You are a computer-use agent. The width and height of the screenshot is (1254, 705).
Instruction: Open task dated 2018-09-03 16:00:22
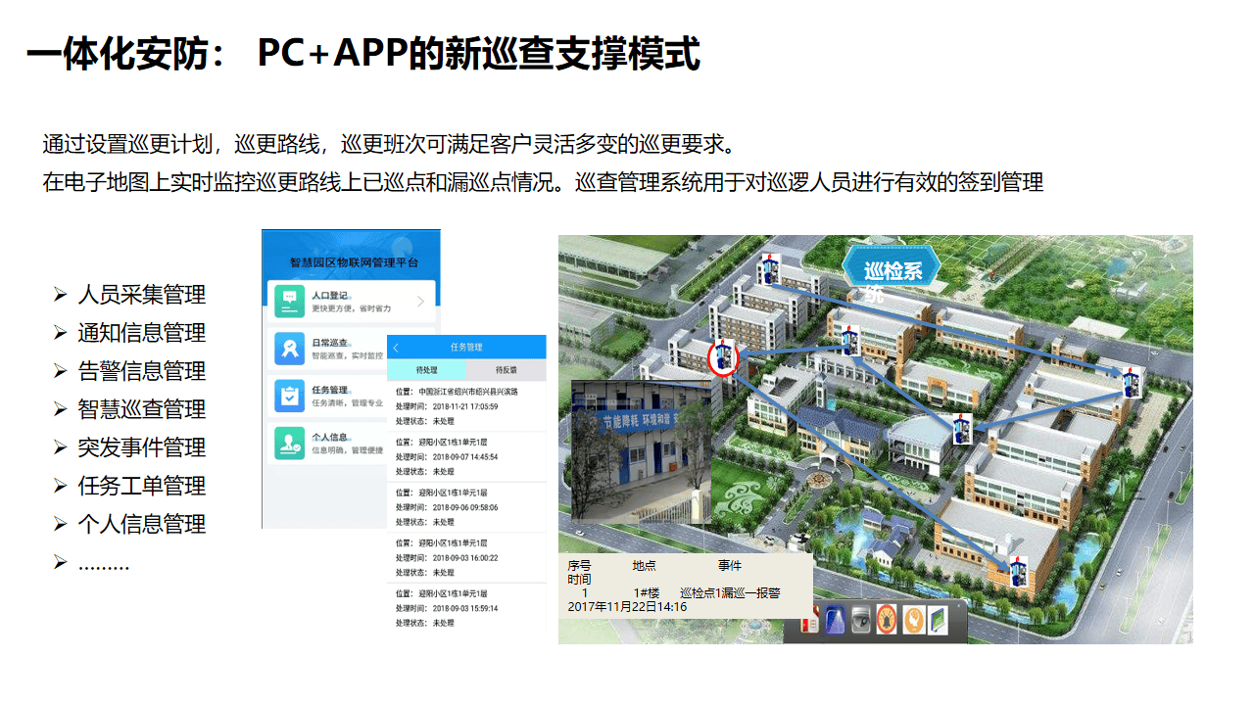466,558
